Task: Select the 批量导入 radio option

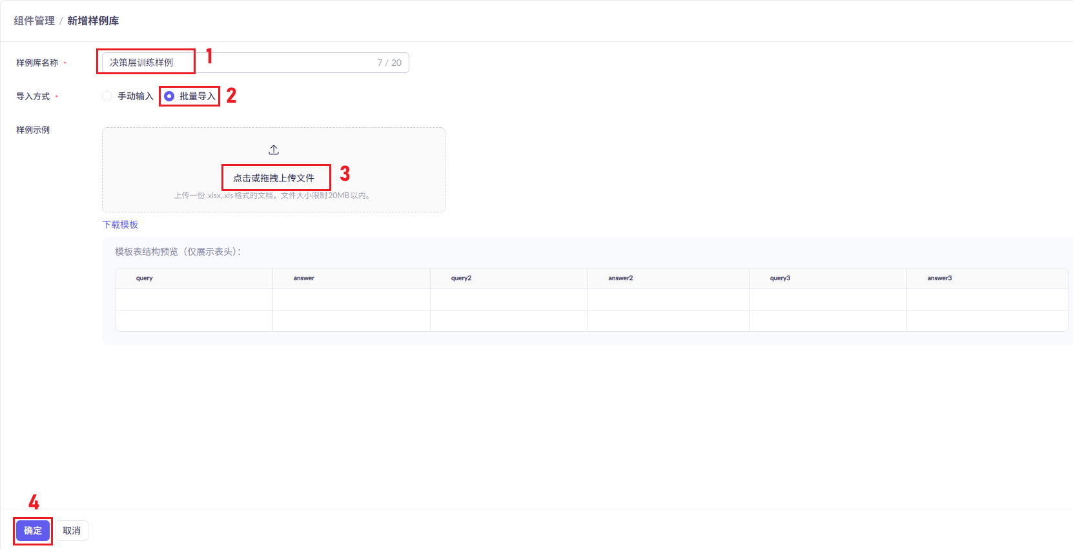Action: pos(169,96)
